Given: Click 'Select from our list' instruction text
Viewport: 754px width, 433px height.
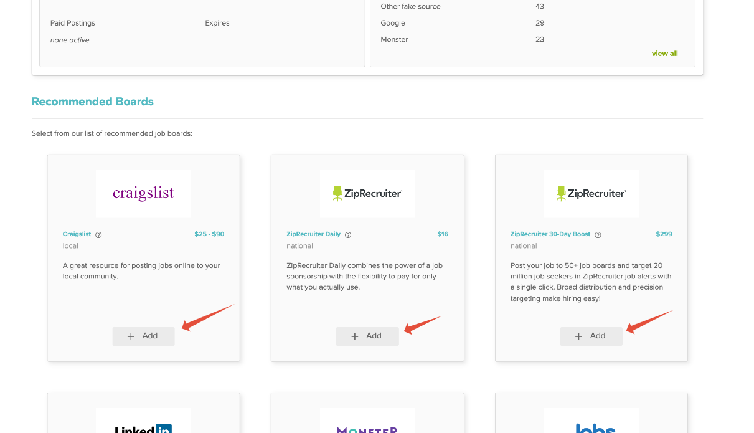Looking at the screenshot, I should pyautogui.click(x=112, y=133).
